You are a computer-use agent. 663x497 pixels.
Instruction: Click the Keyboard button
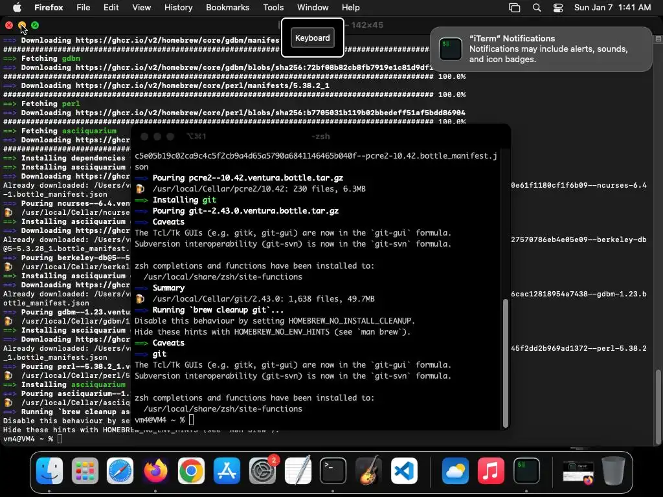click(x=313, y=38)
